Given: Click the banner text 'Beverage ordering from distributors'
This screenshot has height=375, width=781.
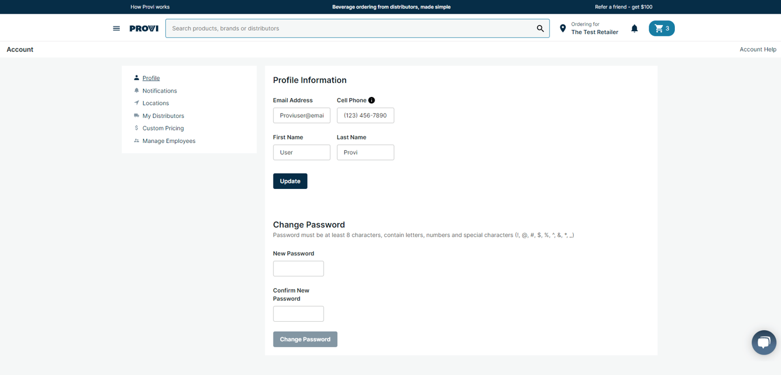Looking at the screenshot, I should point(391,7).
